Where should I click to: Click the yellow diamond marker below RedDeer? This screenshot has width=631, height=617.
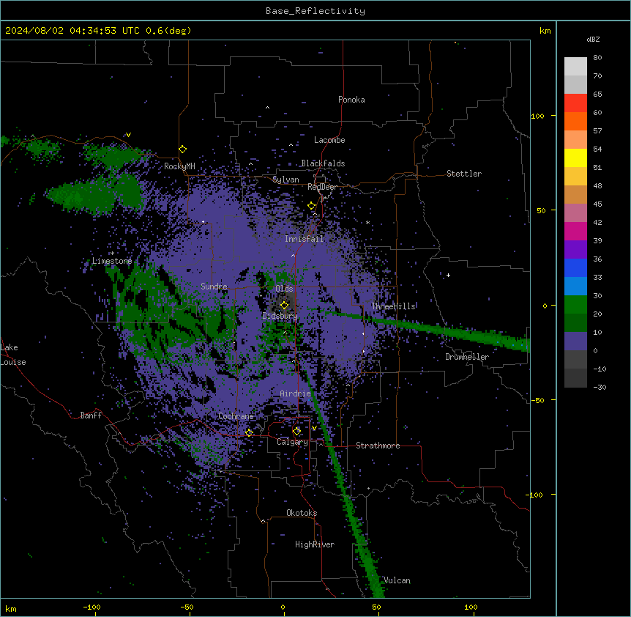click(x=312, y=206)
